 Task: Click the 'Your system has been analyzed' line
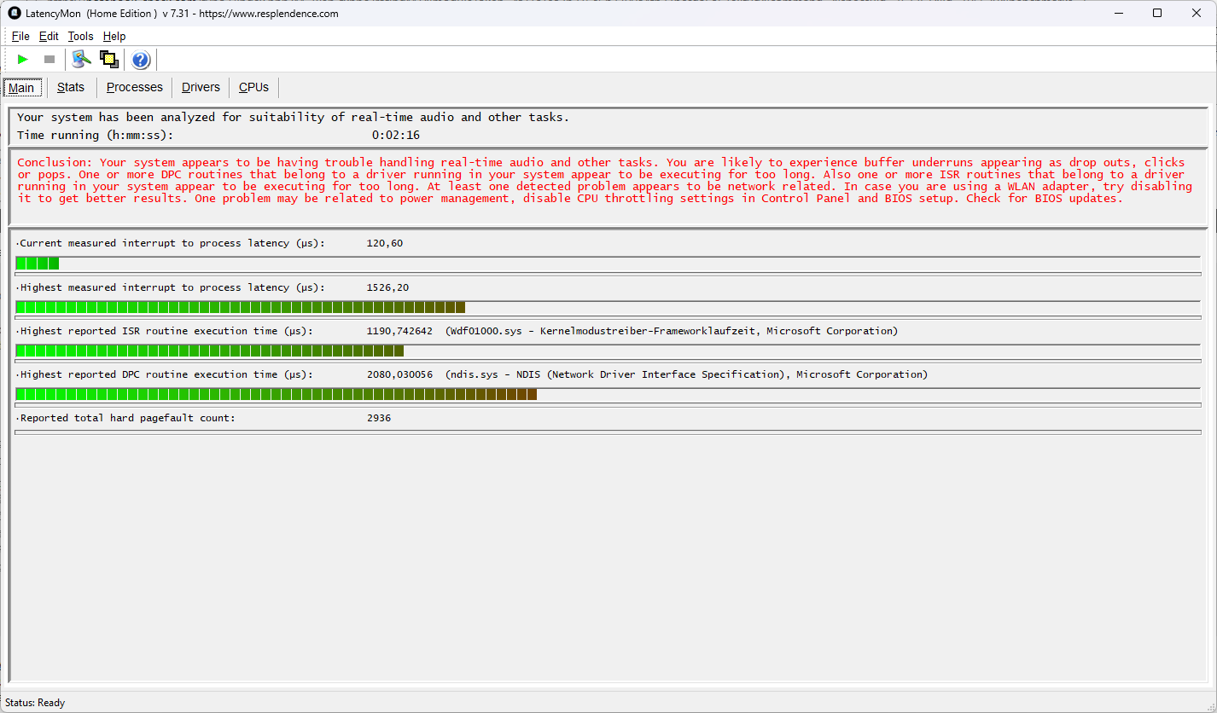[293, 117]
